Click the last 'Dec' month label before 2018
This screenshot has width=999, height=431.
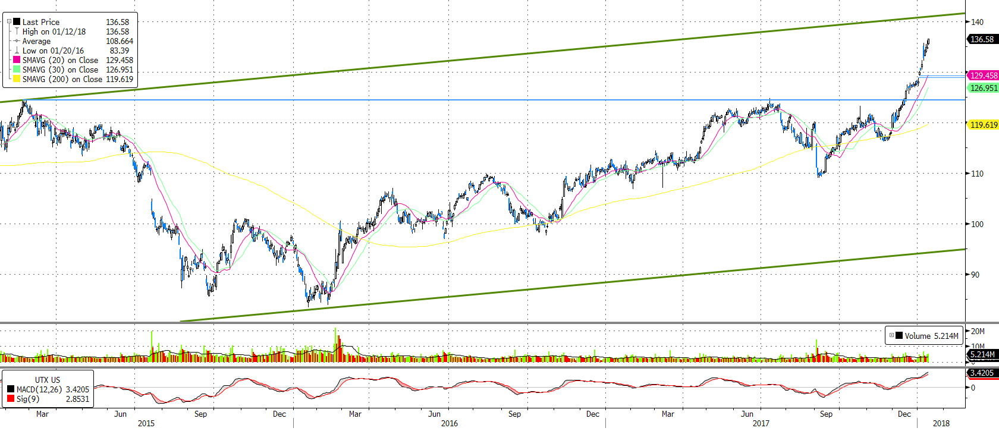[x=904, y=414]
